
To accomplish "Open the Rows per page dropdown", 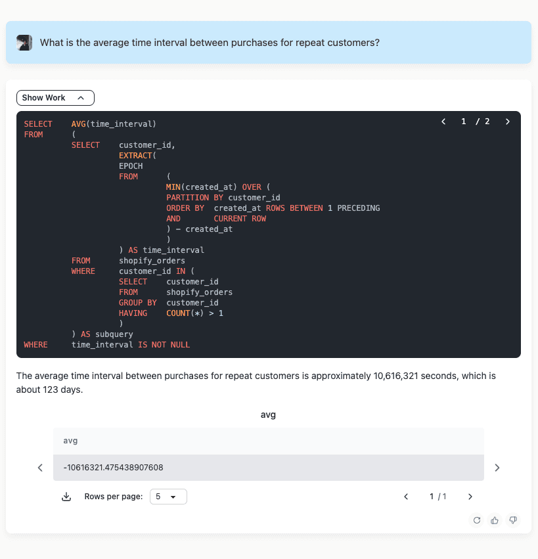I will 168,497.
